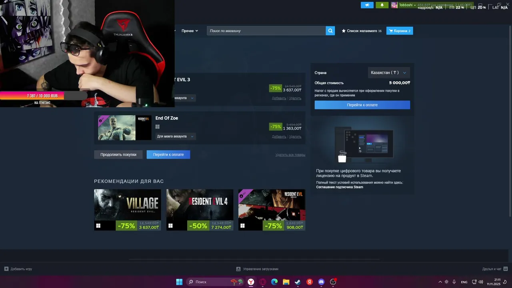
Task: Click the taskbar Поиск search box
Action: click(x=215, y=282)
